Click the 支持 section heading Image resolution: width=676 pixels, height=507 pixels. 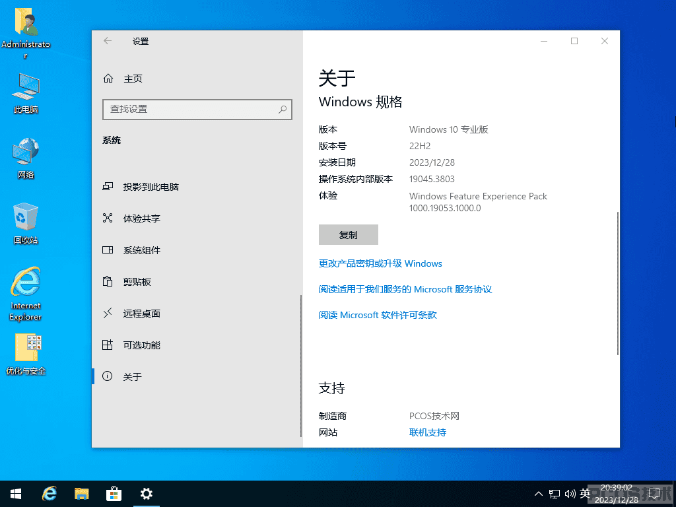coord(332,388)
